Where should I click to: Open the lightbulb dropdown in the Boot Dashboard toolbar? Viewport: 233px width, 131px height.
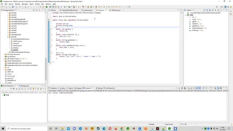coord(36,89)
